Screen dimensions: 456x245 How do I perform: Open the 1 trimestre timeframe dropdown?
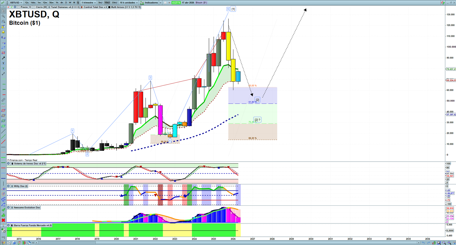pyautogui.click(x=89, y=3)
